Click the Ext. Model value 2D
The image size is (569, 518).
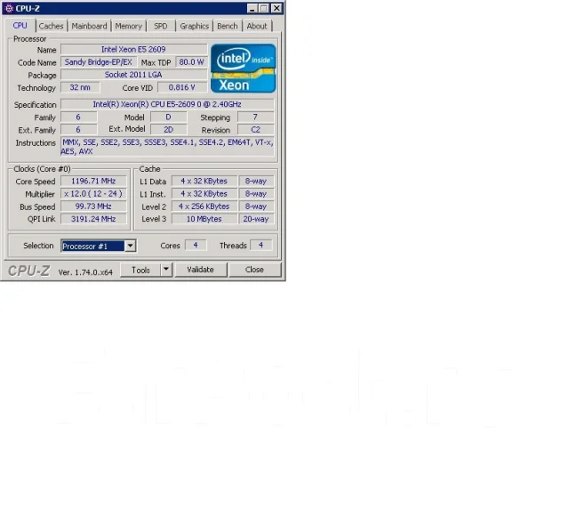168,130
